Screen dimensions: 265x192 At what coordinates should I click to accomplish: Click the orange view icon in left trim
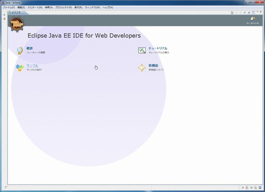[5, 19]
